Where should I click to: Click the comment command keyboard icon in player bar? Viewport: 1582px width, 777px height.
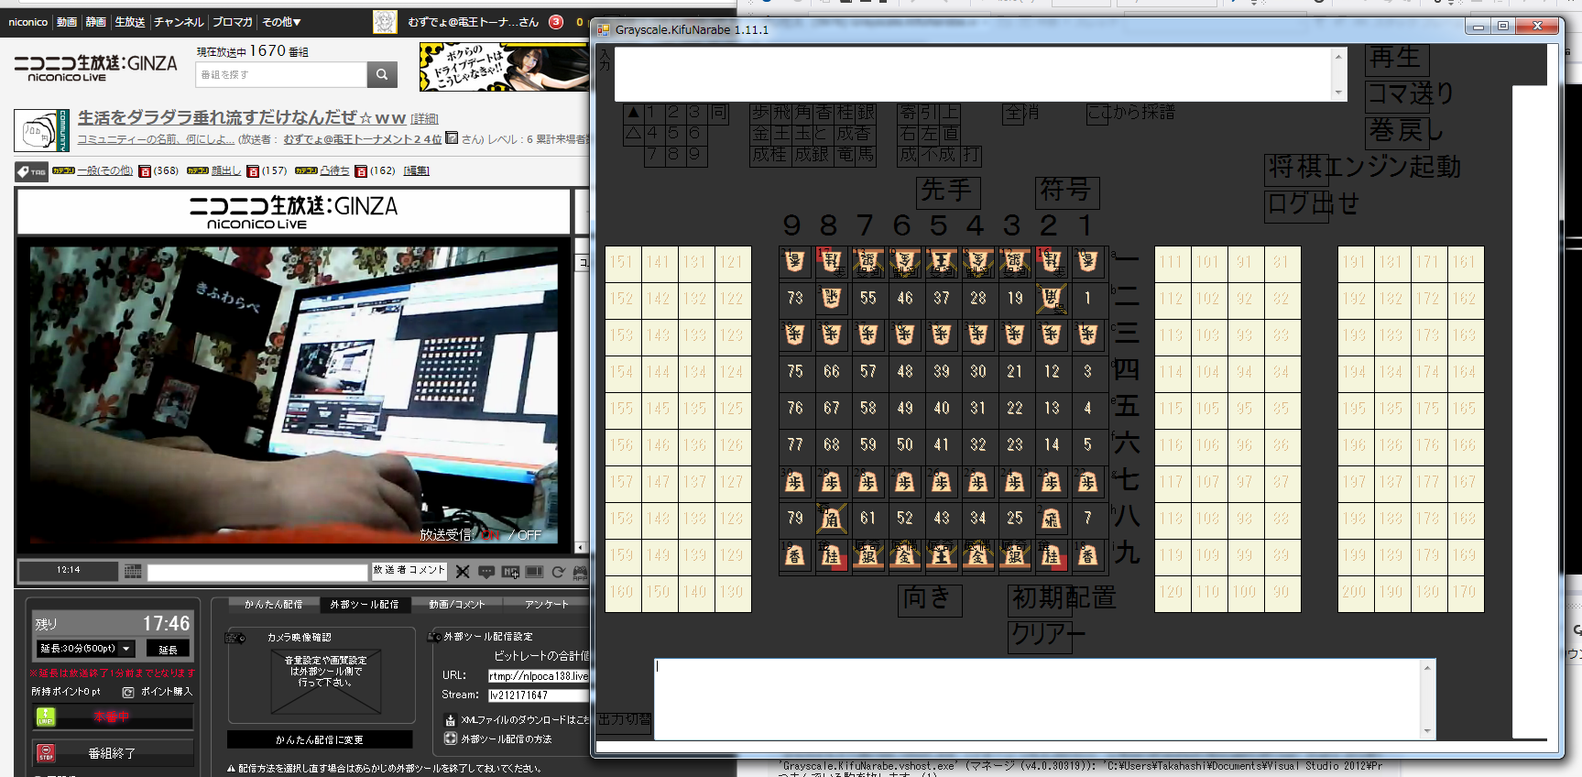click(x=133, y=572)
